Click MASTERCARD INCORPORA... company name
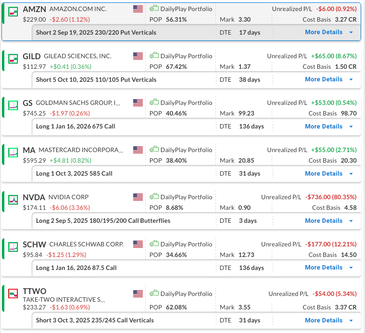 81,150
